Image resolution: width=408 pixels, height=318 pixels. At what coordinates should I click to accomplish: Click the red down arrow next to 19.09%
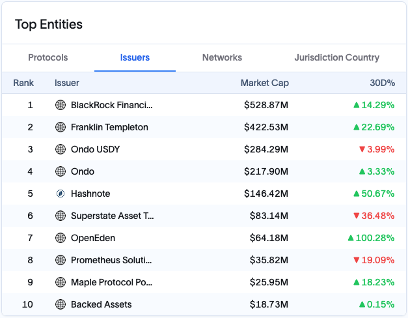(357, 260)
